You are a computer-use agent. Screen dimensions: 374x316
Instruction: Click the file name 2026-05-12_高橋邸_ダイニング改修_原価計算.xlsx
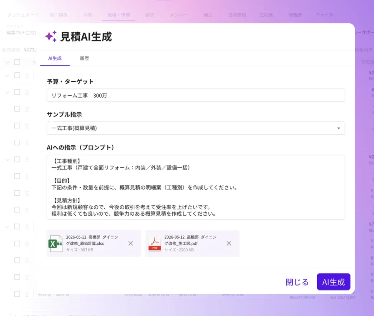tap(92, 240)
